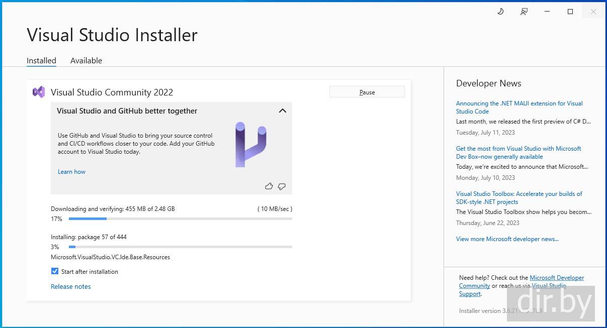The image size is (607, 328).
Task: Click View more Microsoft developer news
Action: click(x=507, y=239)
